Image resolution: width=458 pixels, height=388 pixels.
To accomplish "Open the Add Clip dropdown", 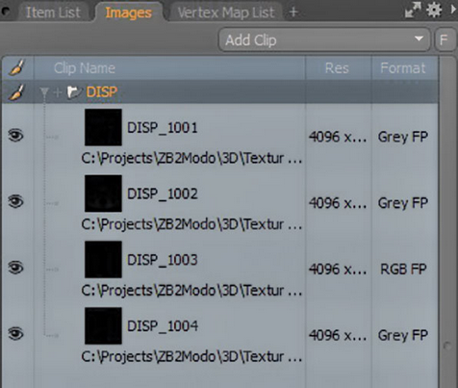I will pos(324,39).
